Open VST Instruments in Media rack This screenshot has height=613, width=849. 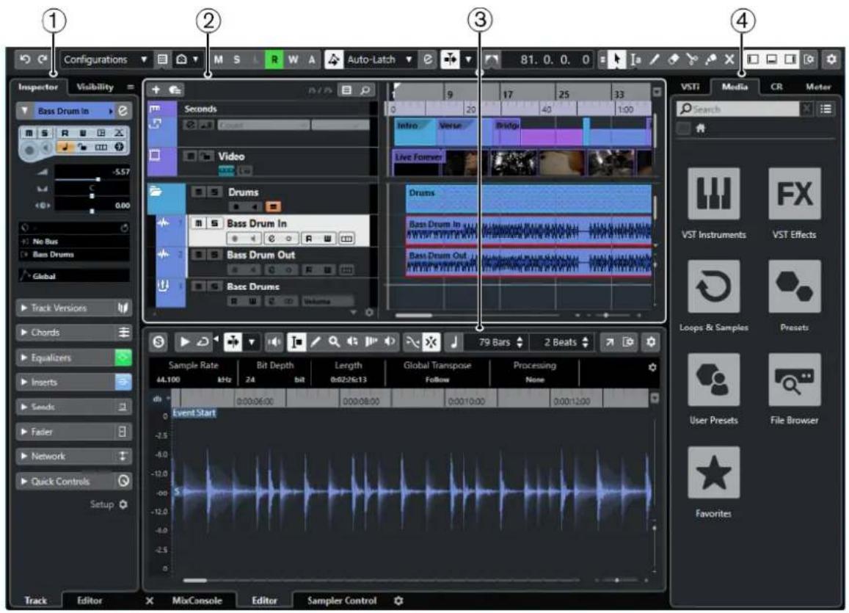click(x=713, y=193)
